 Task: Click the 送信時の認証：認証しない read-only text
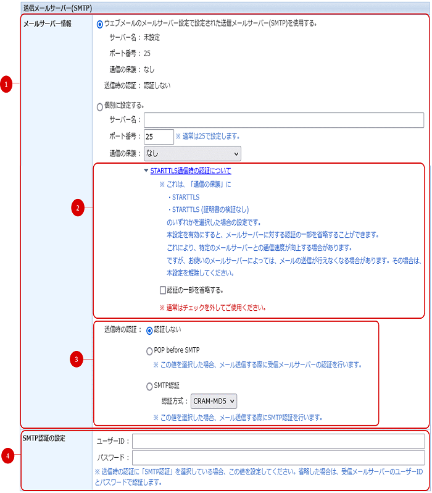(137, 85)
